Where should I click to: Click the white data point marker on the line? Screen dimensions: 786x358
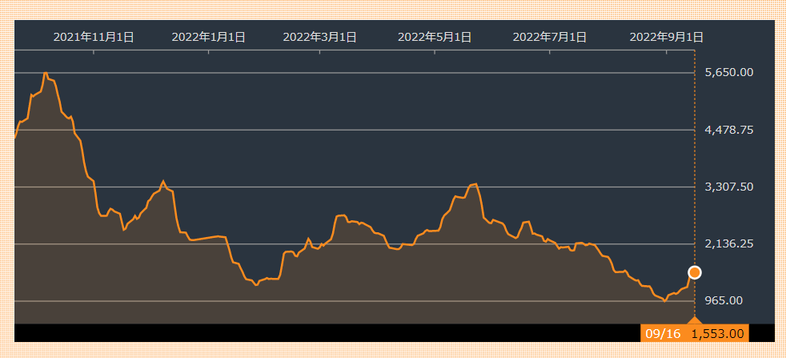tap(695, 272)
